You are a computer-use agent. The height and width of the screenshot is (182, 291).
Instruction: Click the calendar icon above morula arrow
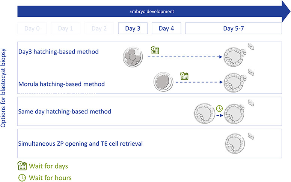184,76
